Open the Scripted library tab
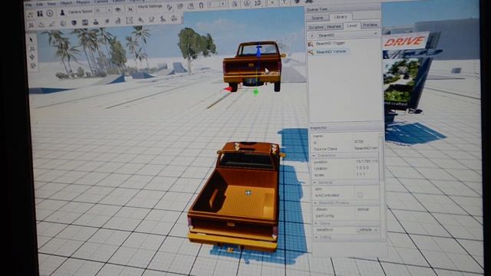Image resolution: width=491 pixels, height=276 pixels. [316, 28]
